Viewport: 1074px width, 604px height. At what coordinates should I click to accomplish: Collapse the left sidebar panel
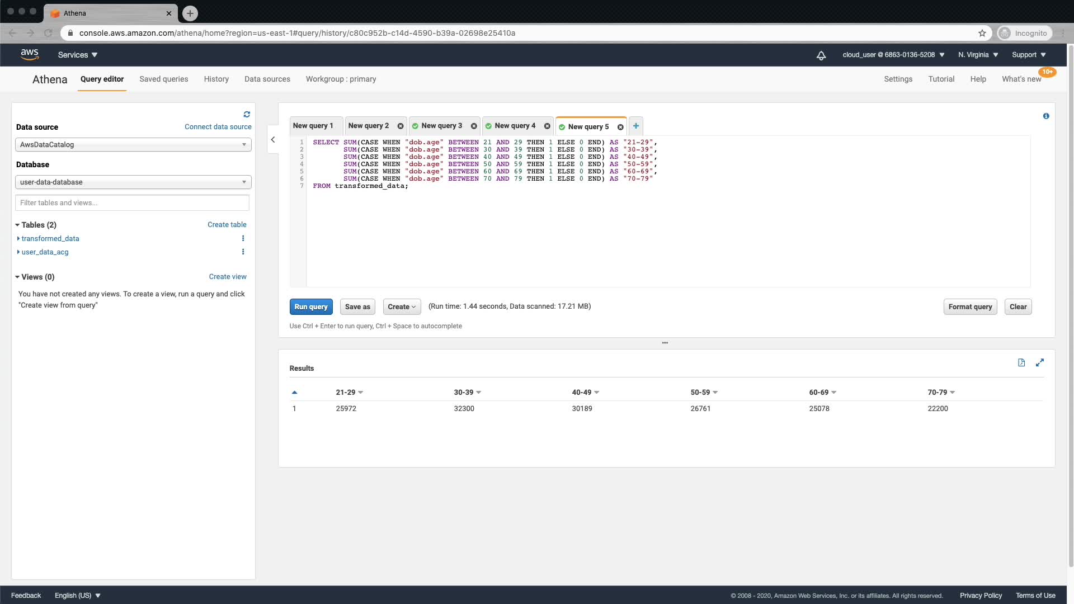coord(273,139)
